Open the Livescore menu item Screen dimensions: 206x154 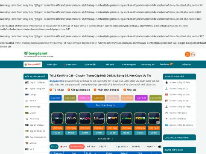(x=71, y=64)
